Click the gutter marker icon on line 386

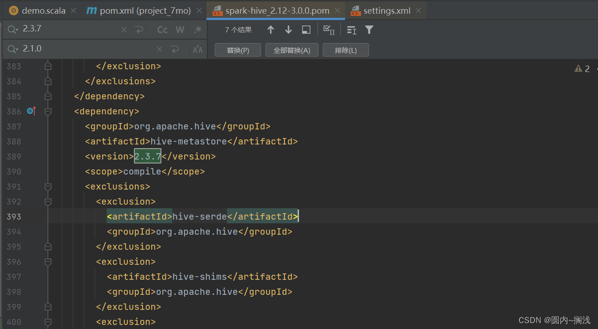(31, 111)
